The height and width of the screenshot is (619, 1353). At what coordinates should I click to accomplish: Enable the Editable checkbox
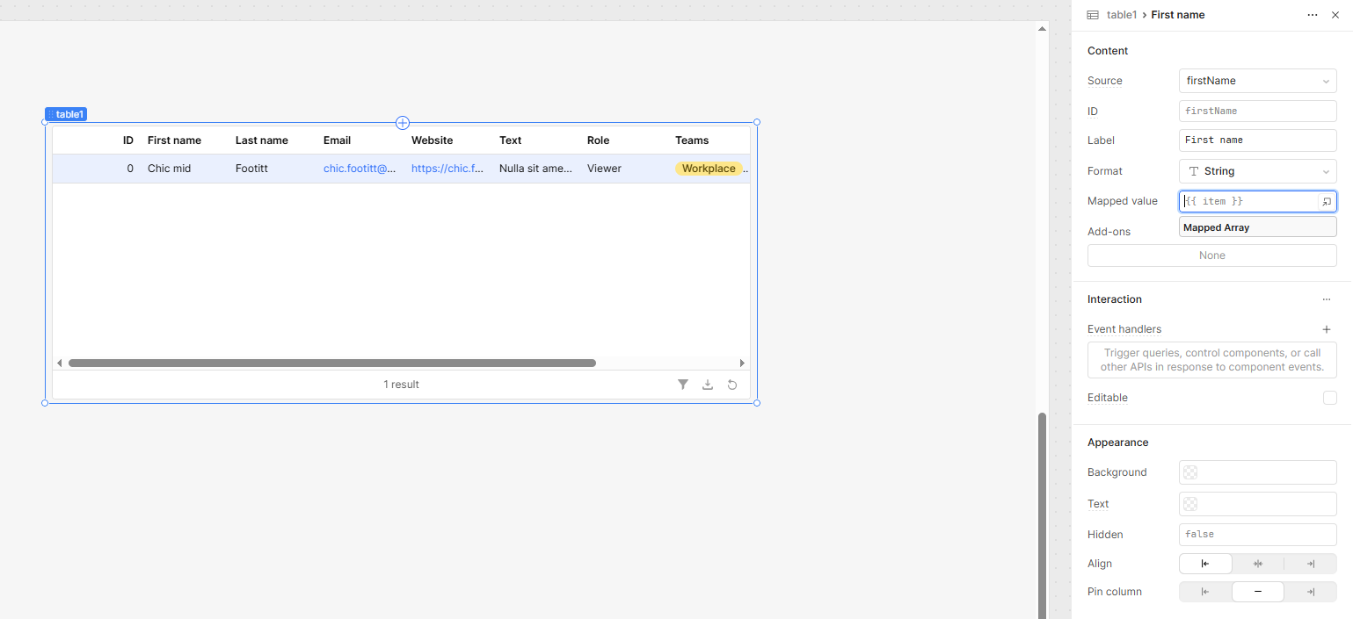[1329, 398]
